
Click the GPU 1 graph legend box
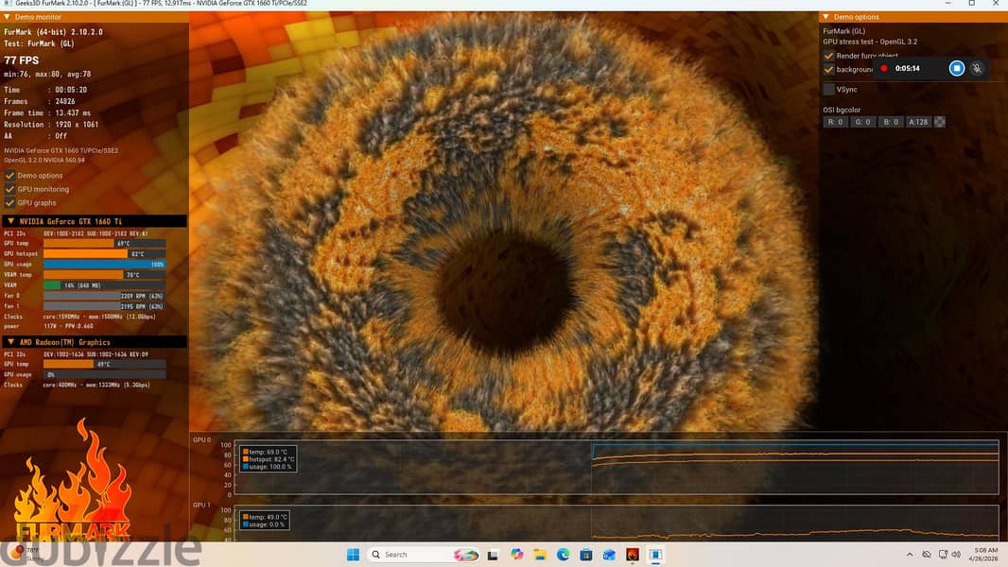click(x=264, y=521)
